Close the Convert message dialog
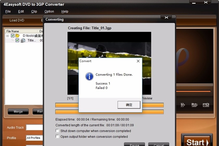The width and height of the screenshot is (219, 146). pyautogui.click(x=138, y=61)
